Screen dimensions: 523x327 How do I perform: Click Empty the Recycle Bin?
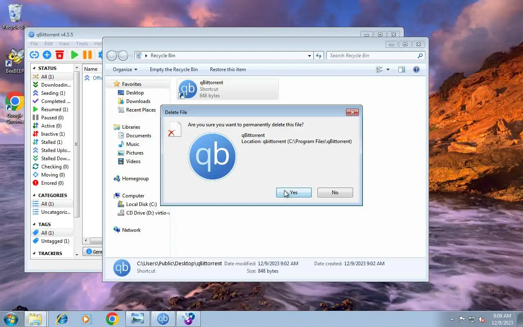174,69
